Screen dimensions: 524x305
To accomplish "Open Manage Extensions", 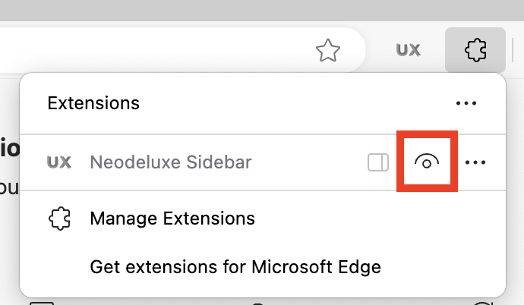I will click(172, 219).
